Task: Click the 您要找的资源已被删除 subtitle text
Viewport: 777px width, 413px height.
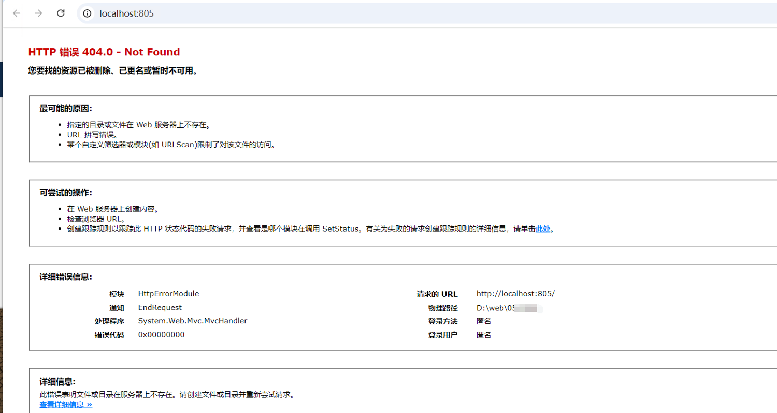Action: click(x=113, y=71)
